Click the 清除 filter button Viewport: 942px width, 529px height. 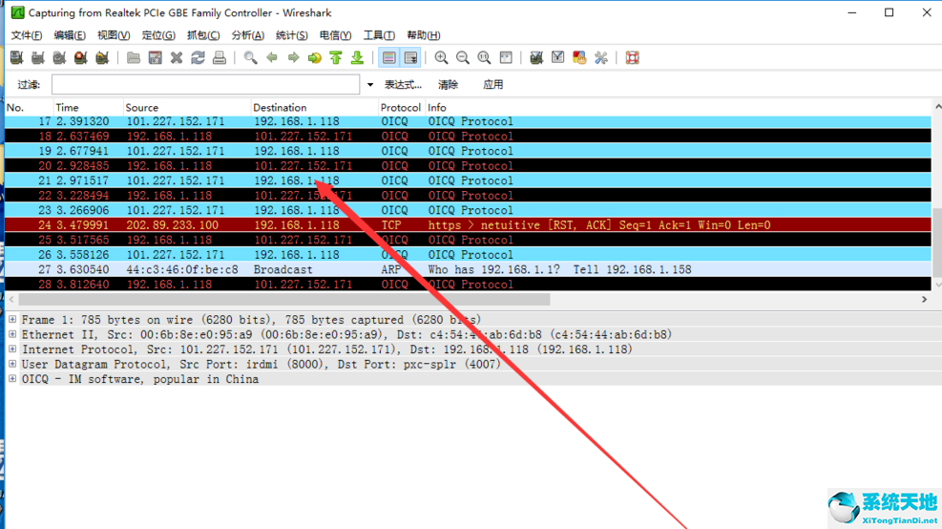click(448, 85)
